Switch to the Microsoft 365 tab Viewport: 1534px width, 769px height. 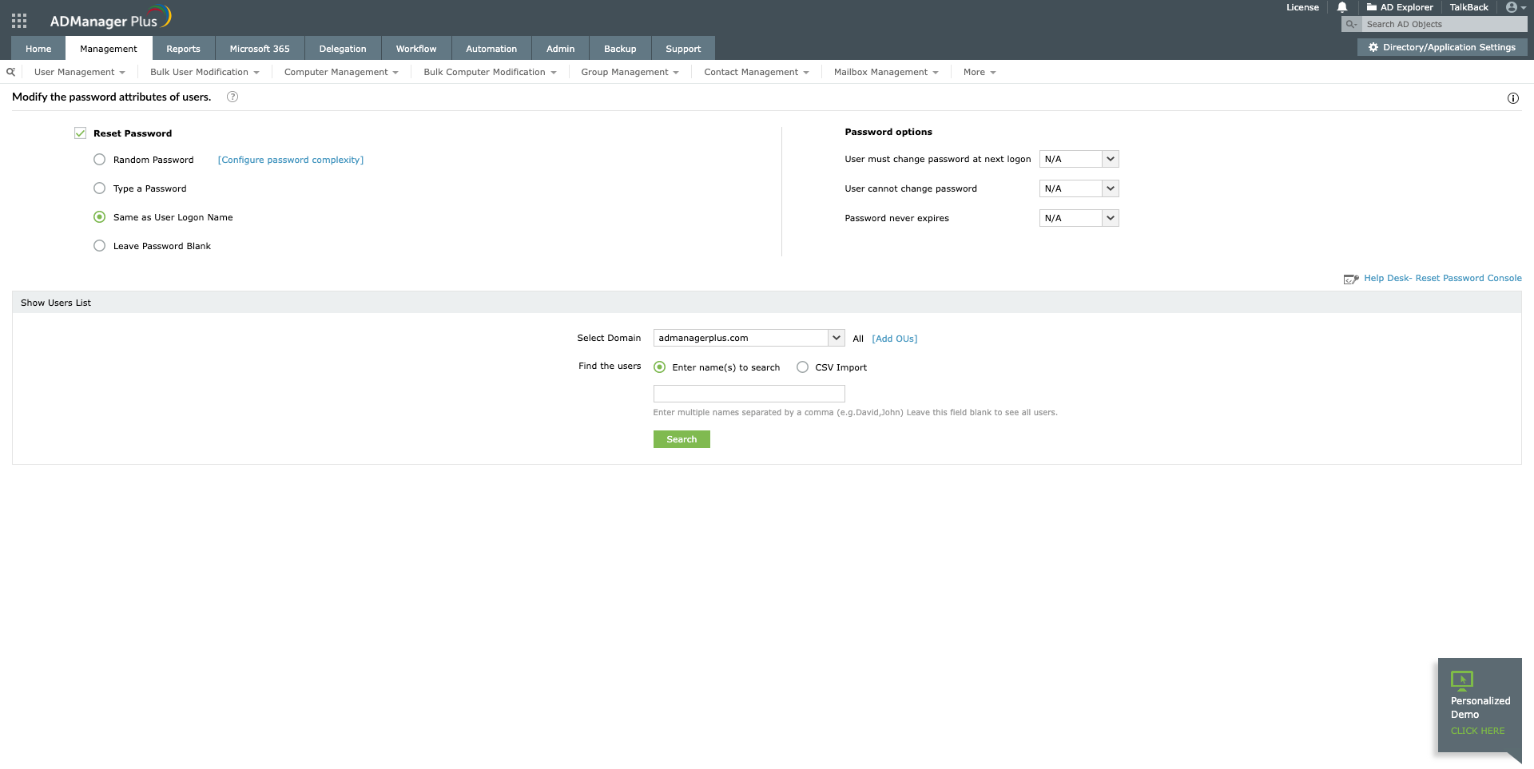(x=260, y=48)
